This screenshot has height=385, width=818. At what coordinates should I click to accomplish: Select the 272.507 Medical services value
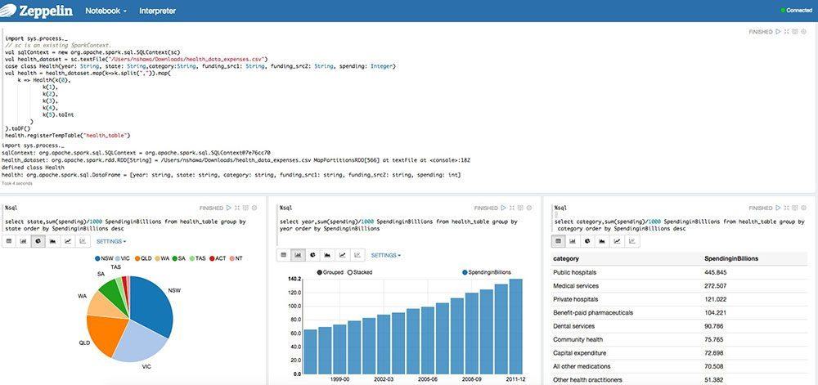[715, 286]
